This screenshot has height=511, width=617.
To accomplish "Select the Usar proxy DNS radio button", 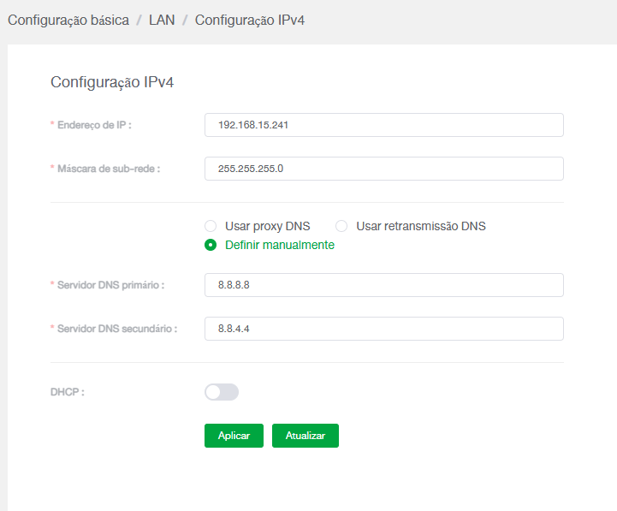I will point(211,226).
